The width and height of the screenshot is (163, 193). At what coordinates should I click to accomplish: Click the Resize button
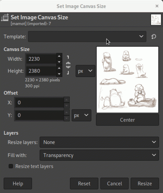click(x=145, y=184)
